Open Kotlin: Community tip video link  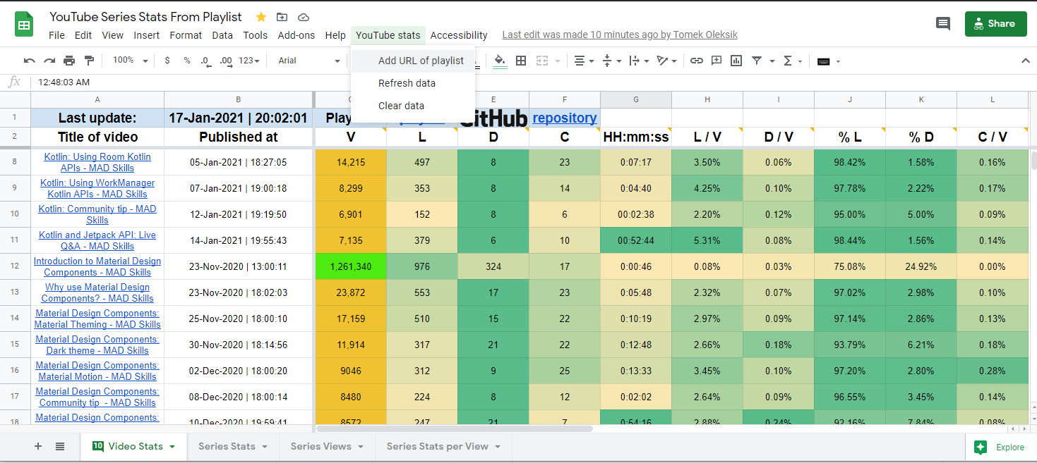tap(97, 214)
